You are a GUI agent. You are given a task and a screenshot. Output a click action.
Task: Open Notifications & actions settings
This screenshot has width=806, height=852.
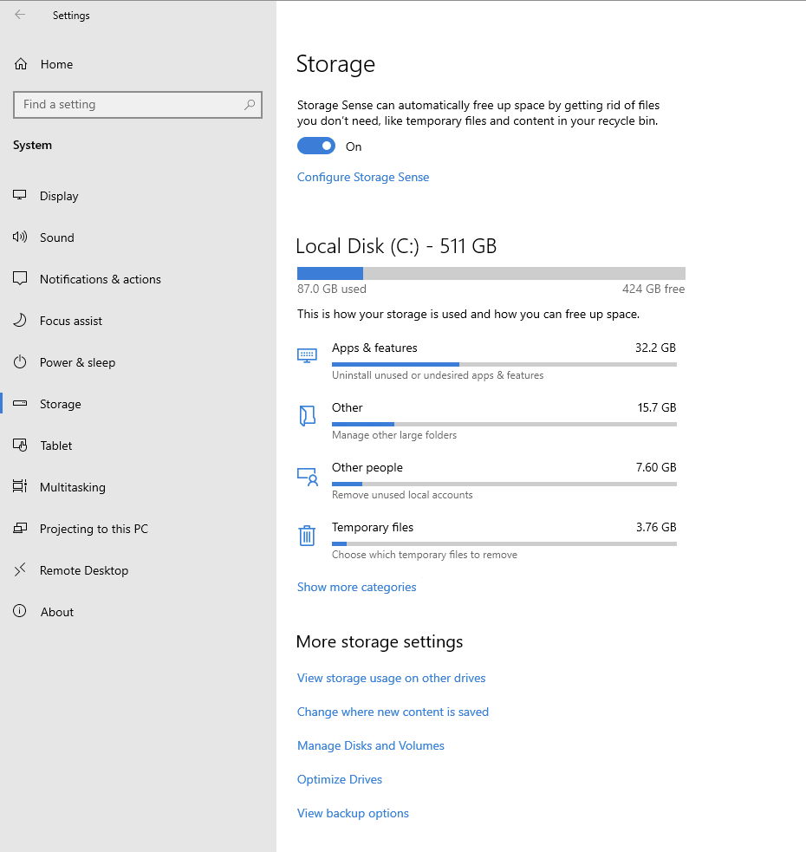coord(100,279)
